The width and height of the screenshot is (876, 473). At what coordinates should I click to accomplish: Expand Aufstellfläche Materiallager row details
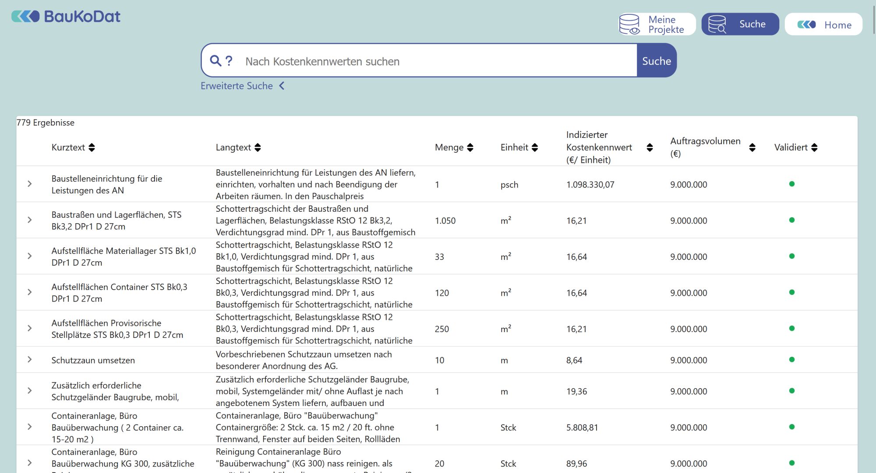[x=30, y=256]
